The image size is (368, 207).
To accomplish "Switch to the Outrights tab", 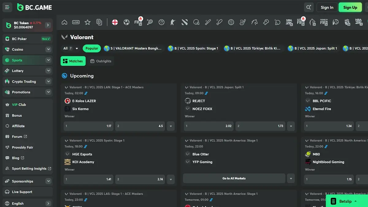I will 101,61.
